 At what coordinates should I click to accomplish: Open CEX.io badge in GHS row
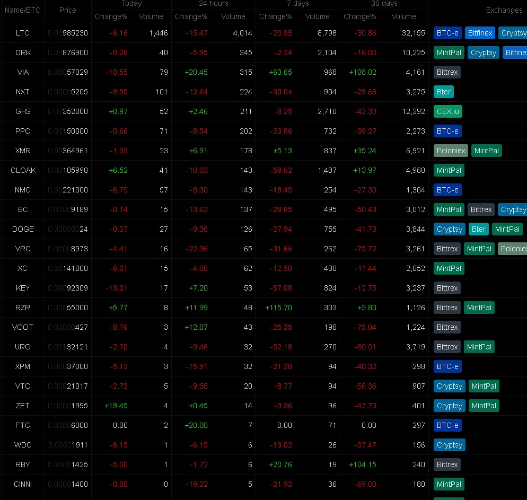pyautogui.click(x=447, y=111)
